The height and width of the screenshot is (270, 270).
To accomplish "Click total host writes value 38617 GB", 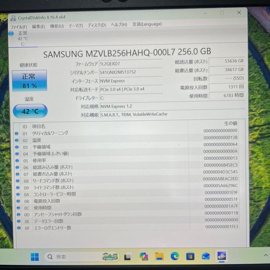I will (226, 70).
